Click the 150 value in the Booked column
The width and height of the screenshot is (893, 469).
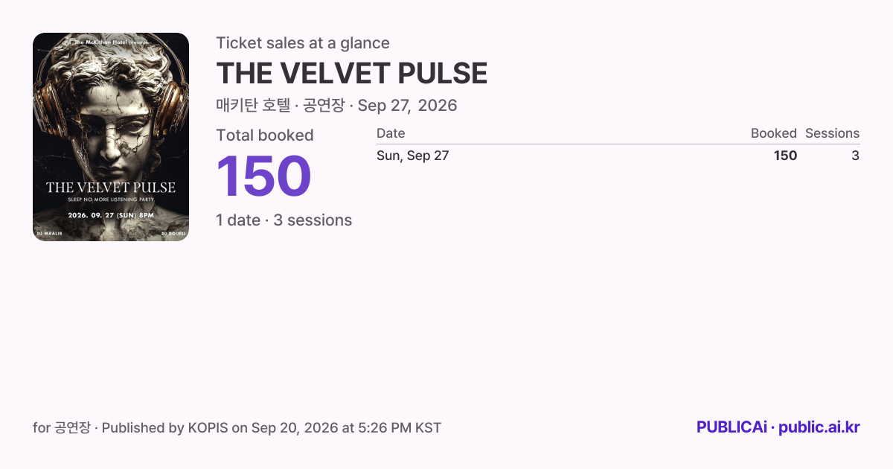785,156
